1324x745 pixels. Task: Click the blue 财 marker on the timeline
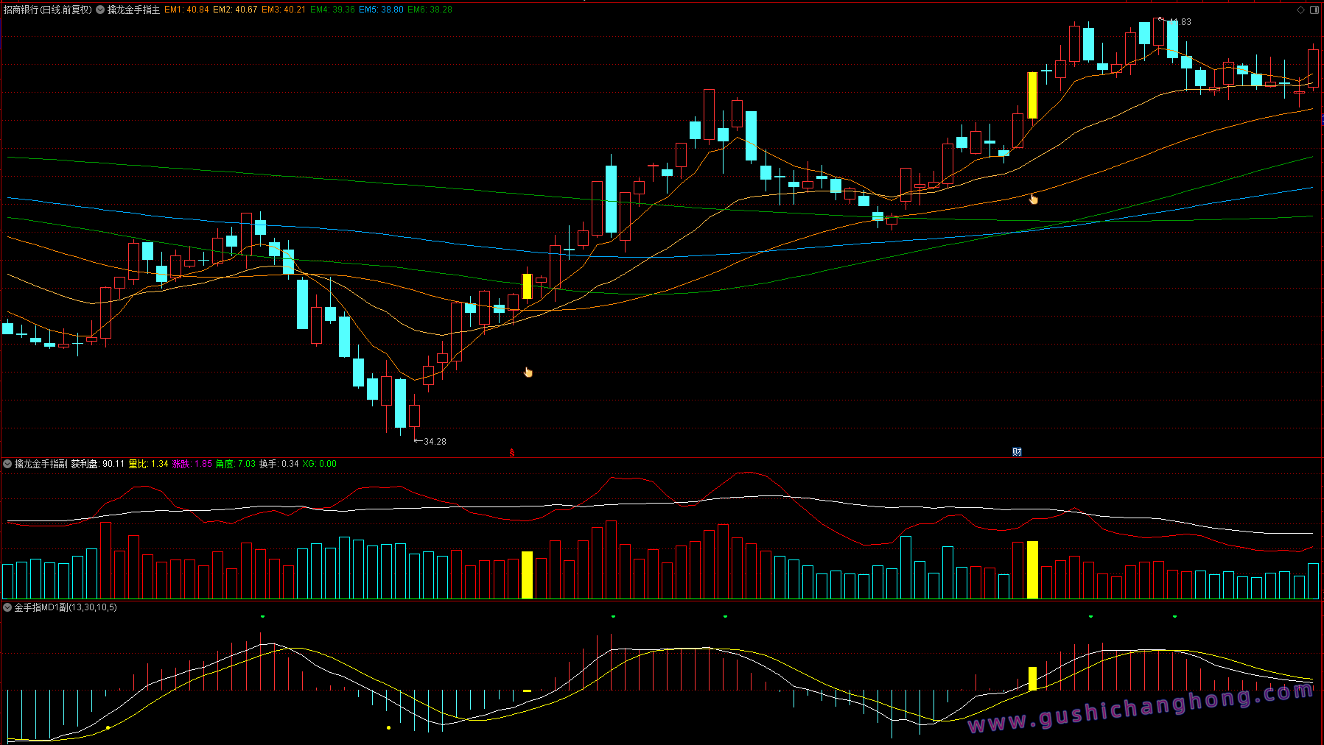[x=1017, y=452]
